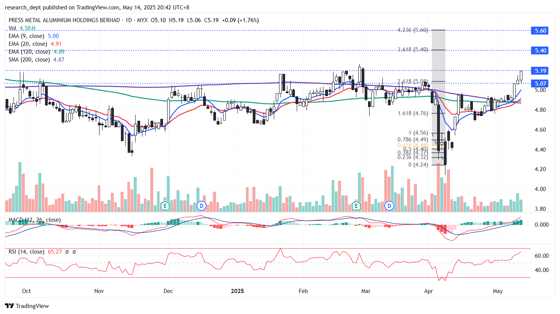
Task: Click the earnings E marker before March
Action: point(356,206)
